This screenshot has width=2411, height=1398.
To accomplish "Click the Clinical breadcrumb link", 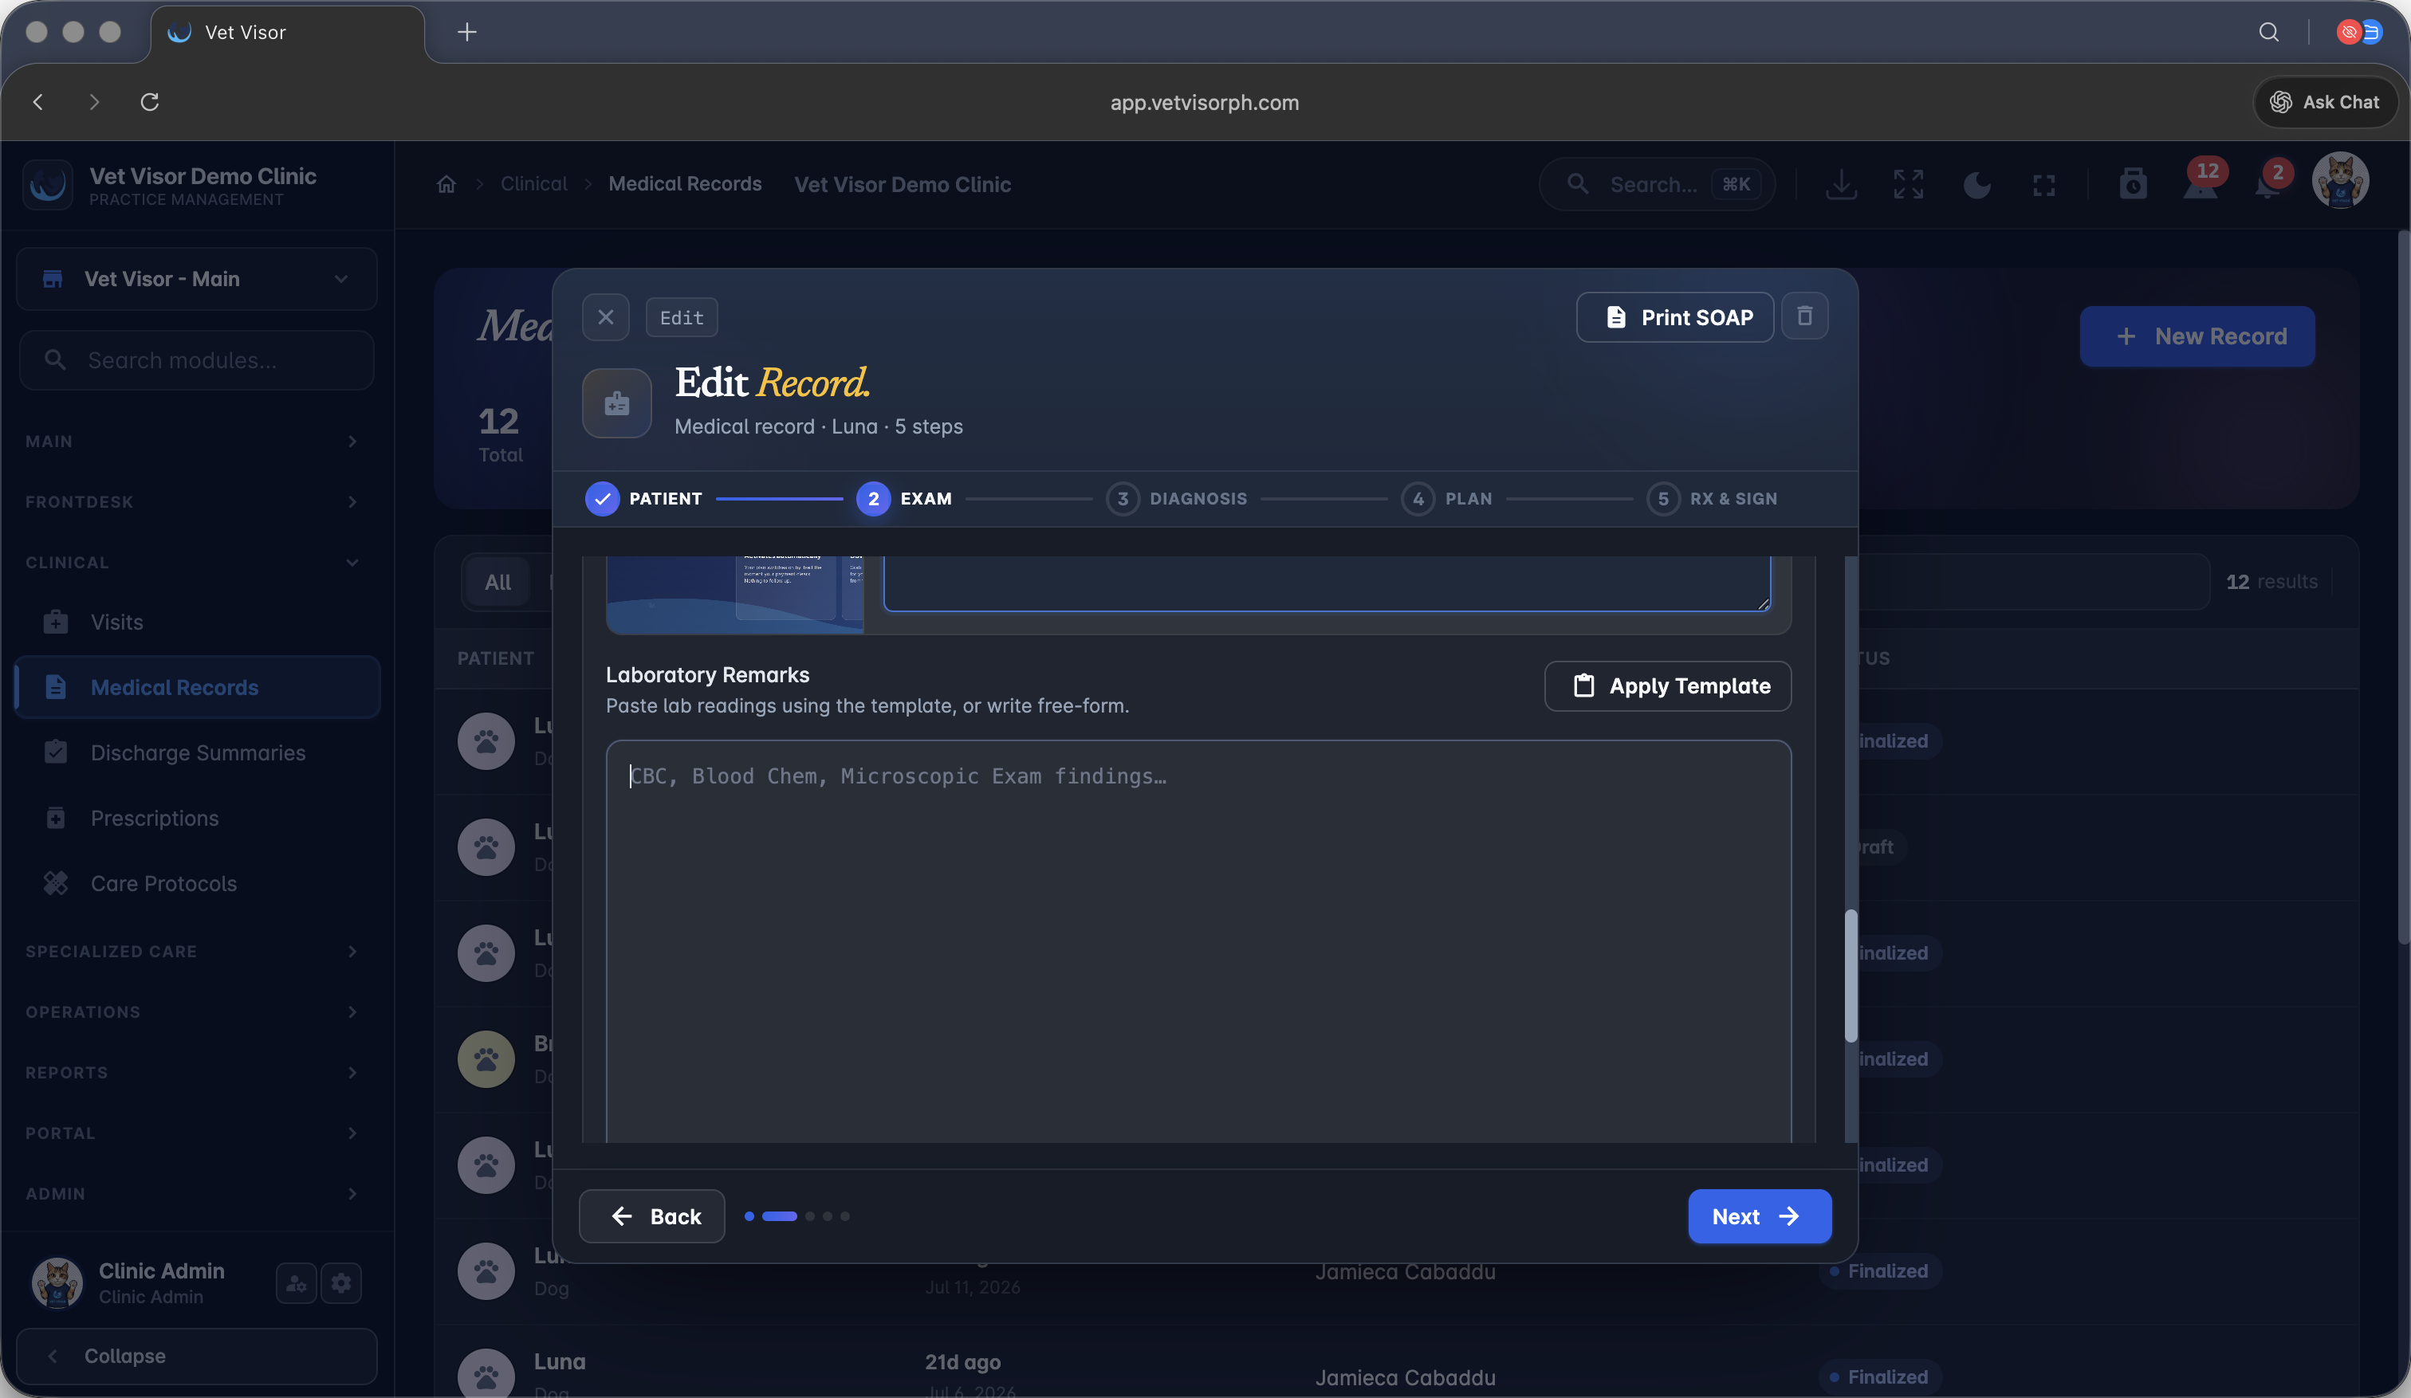I will (x=534, y=183).
